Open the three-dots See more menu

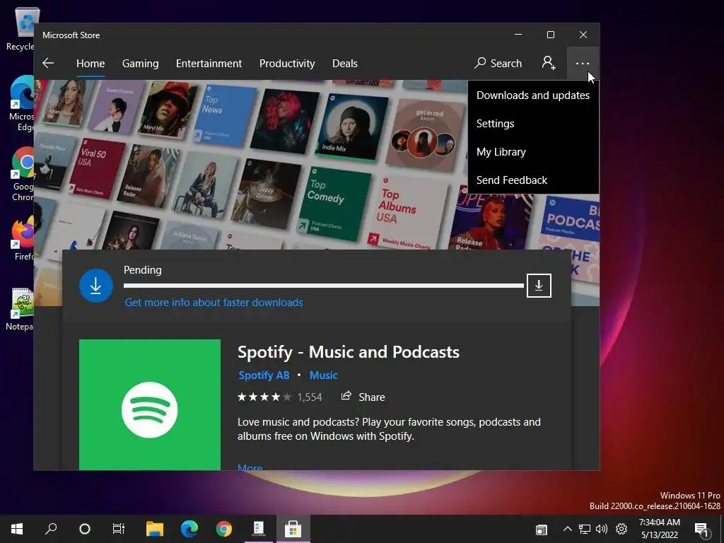click(x=583, y=63)
